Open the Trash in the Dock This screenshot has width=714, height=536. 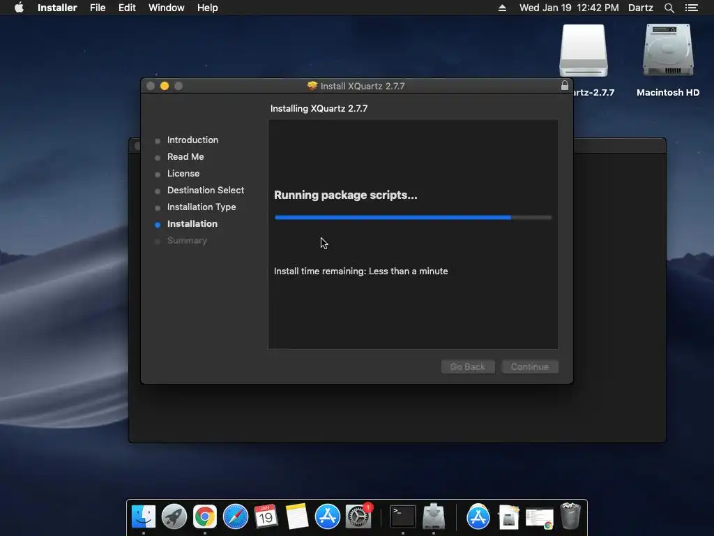click(570, 516)
